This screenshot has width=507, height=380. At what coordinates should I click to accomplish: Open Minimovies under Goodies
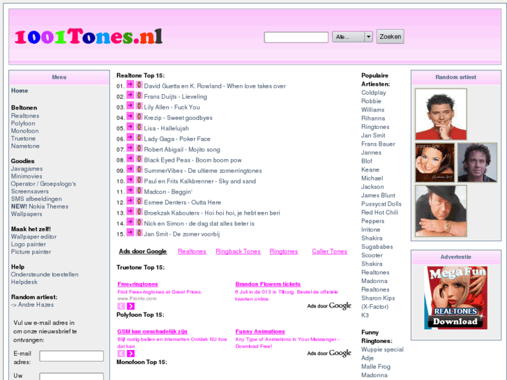[27, 176]
